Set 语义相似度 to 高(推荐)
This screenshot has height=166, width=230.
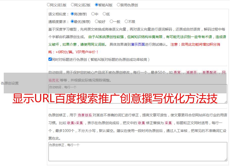(x=72, y=14)
